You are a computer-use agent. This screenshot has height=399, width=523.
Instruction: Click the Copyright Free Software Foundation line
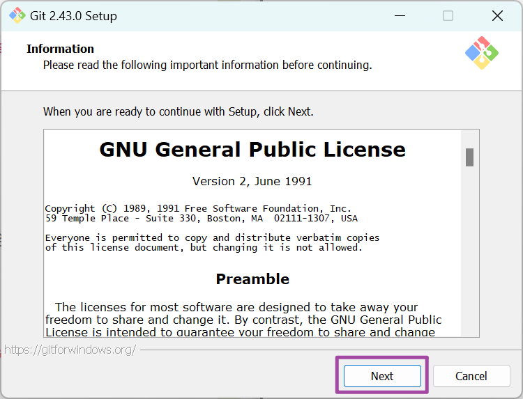pos(198,208)
